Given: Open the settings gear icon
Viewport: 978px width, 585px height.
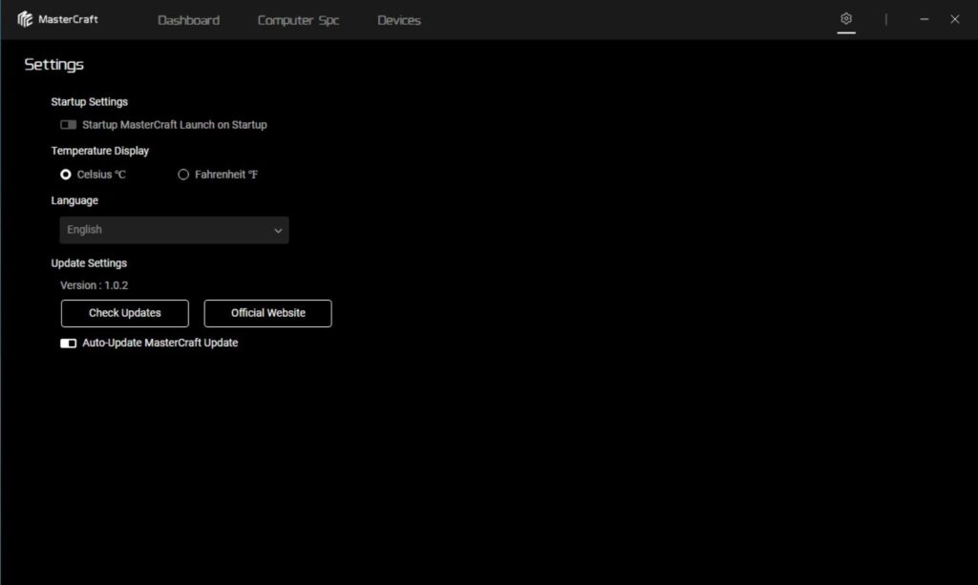Looking at the screenshot, I should tap(846, 19).
